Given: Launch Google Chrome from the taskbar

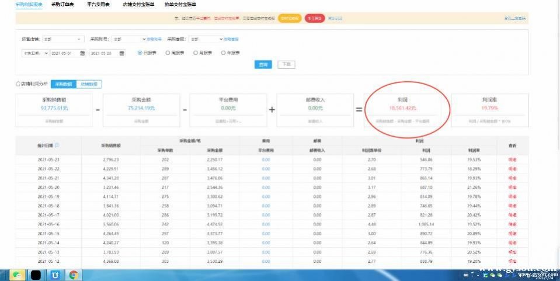Looking at the screenshot, I should [x=74, y=275].
